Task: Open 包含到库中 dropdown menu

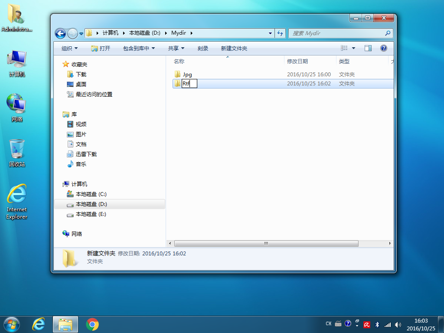Action: (139, 49)
